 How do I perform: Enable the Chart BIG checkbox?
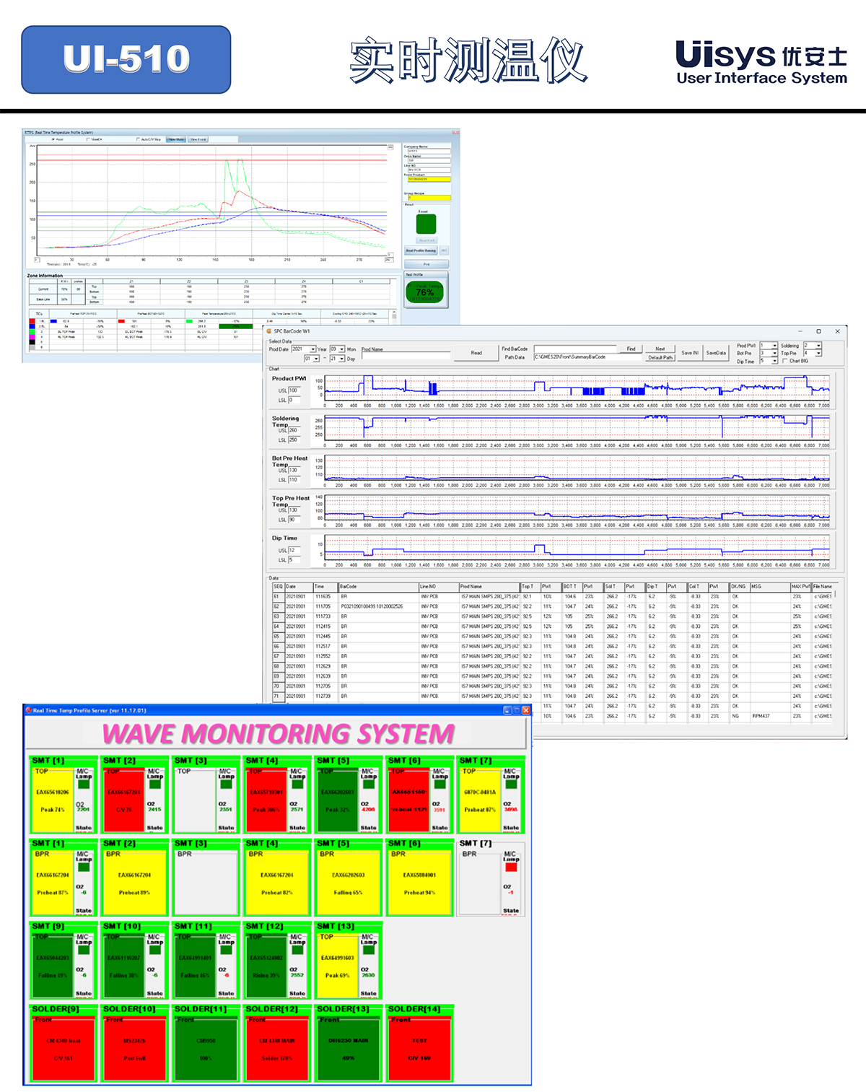[x=785, y=361]
